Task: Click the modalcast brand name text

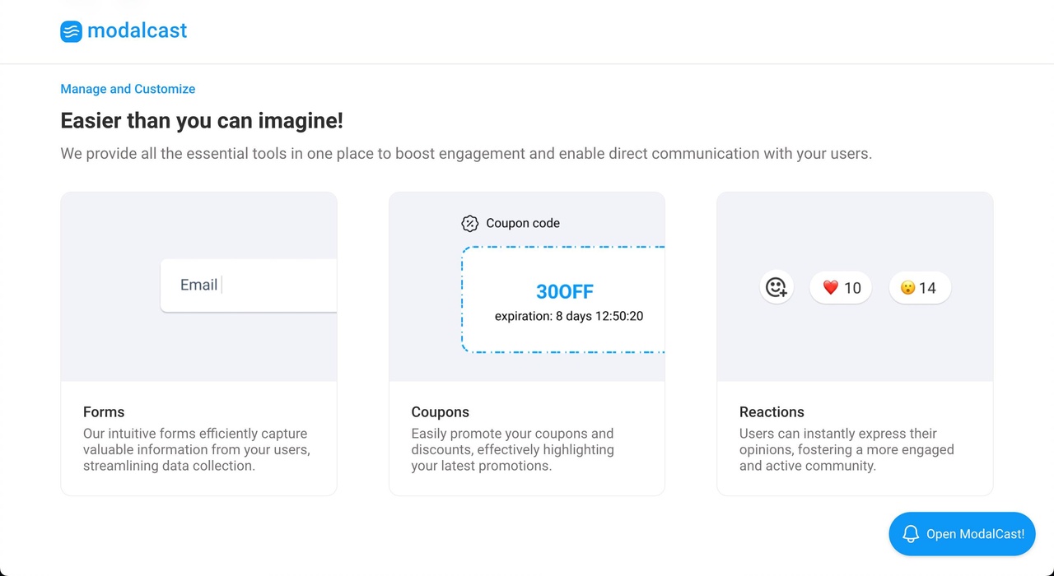Action: coord(137,31)
